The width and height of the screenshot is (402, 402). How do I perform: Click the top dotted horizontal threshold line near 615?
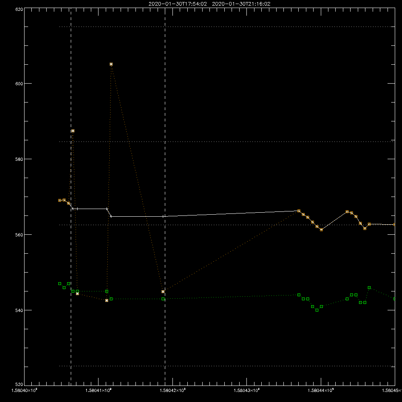click(227, 27)
